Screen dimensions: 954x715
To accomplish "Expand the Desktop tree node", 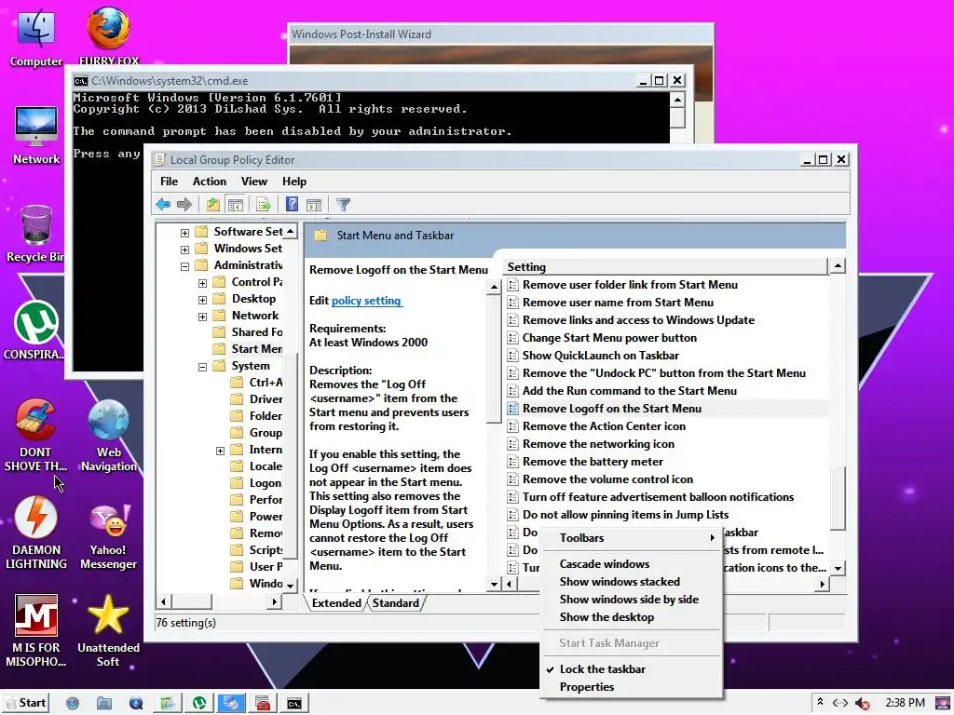I will pos(202,300).
